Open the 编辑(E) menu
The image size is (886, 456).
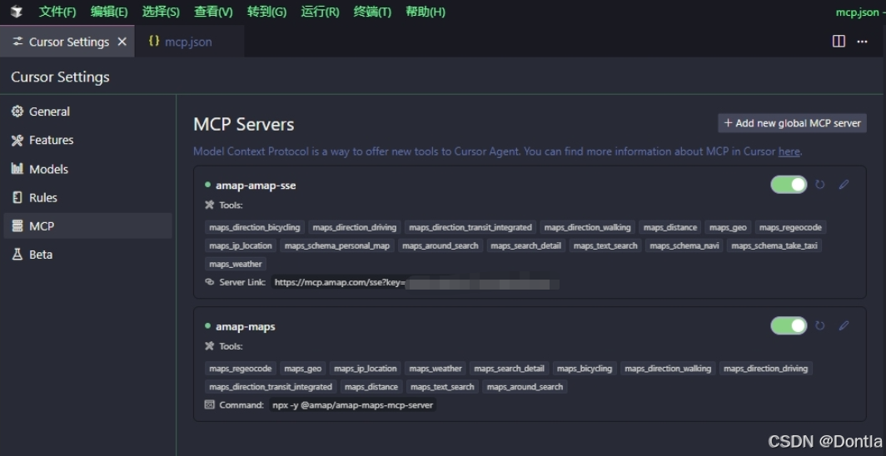tap(109, 12)
